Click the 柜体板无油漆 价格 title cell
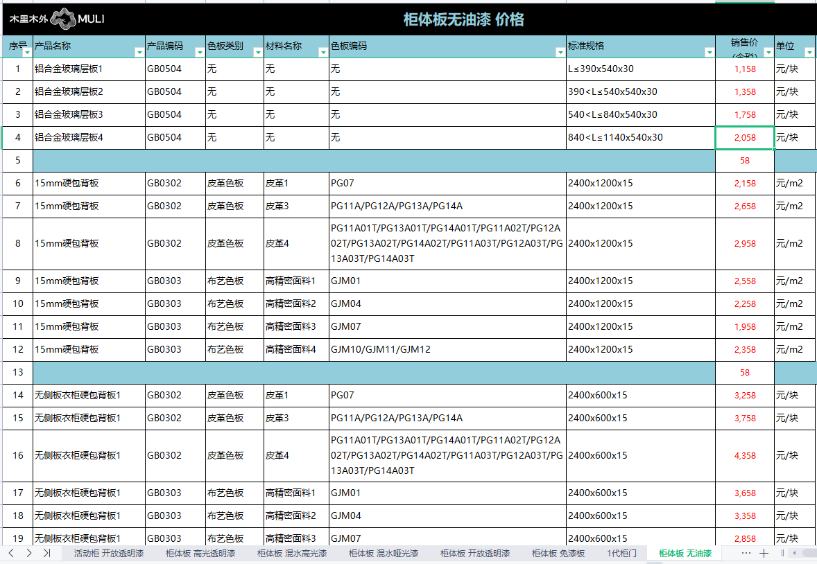The width and height of the screenshot is (817, 564). coord(463,19)
